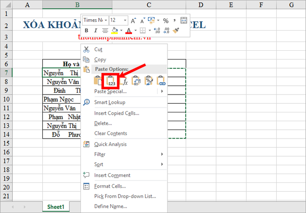
Task: Select the Transpose paste option icon
Action: point(136,80)
